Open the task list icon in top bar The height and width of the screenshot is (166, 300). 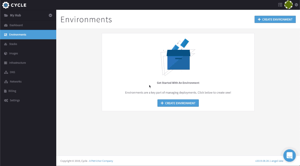click(x=280, y=5)
